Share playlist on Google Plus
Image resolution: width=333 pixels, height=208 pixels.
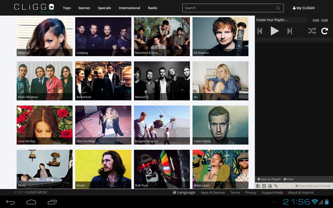tap(270, 186)
